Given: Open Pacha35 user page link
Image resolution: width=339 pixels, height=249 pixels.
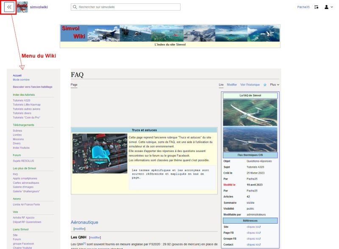Looking at the screenshot, I should [303, 7].
